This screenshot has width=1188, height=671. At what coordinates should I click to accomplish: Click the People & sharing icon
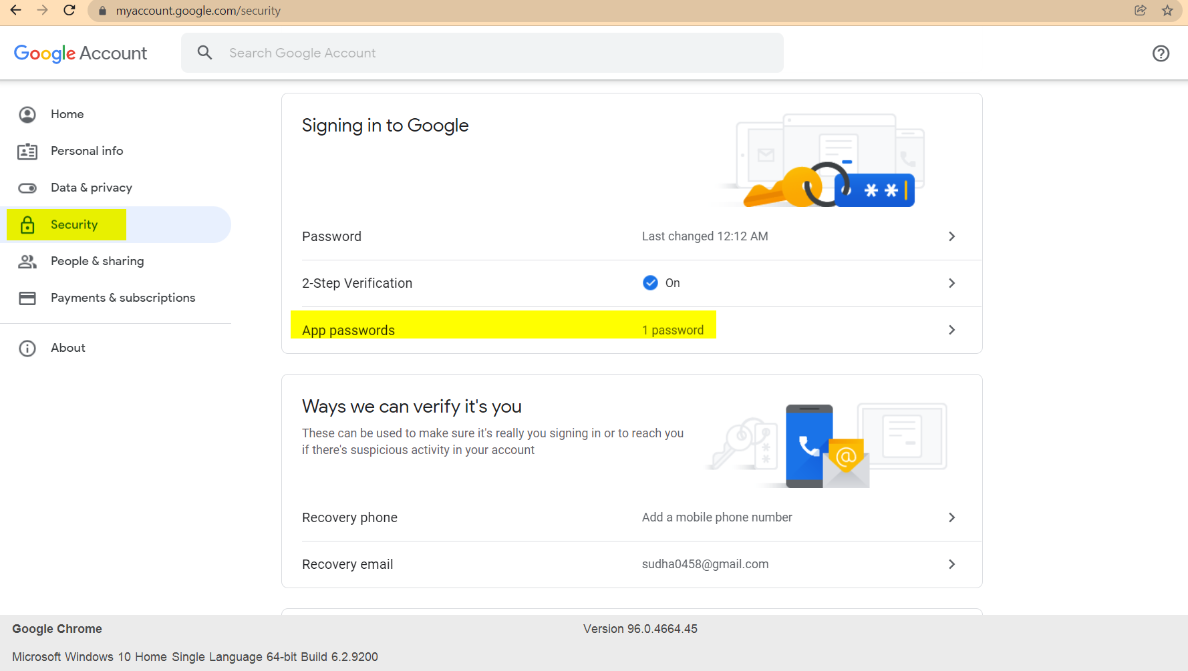[x=27, y=262]
